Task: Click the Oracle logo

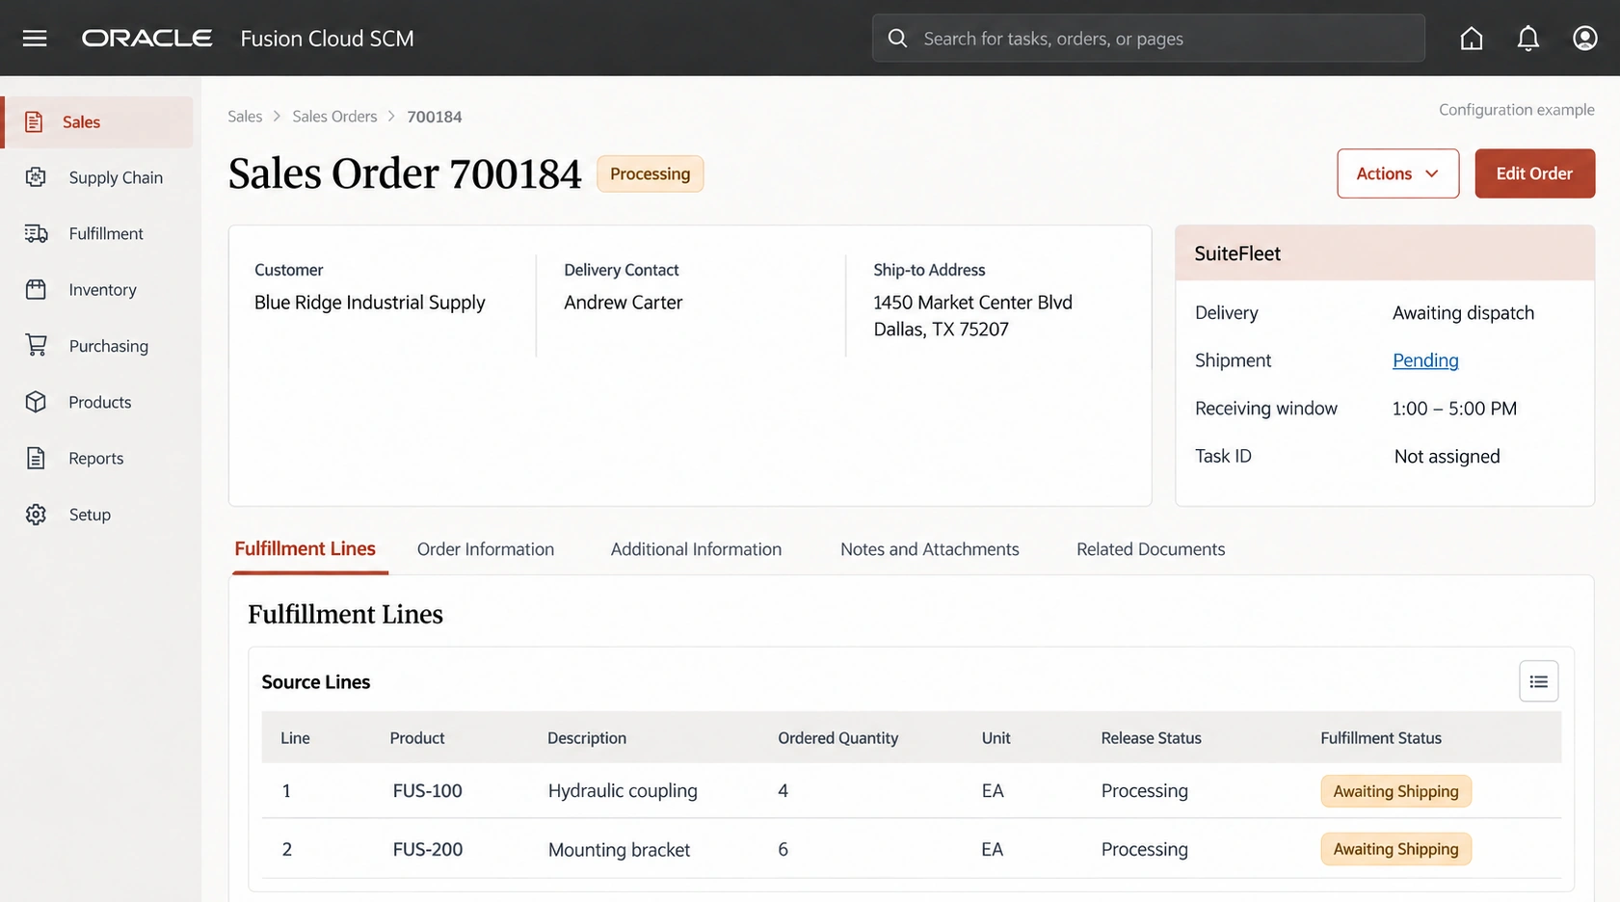Action: point(146,39)
